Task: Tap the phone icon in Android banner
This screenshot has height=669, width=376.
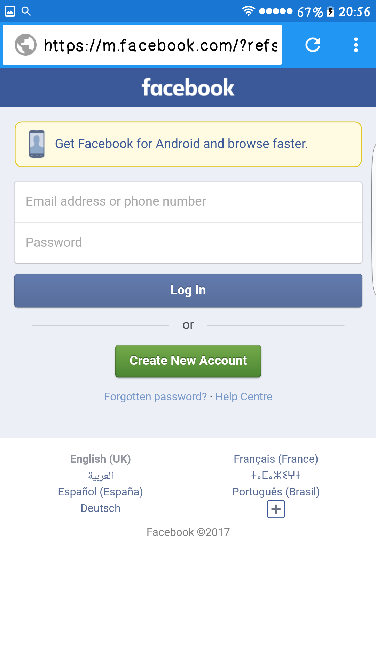Action: pos(37,144)
